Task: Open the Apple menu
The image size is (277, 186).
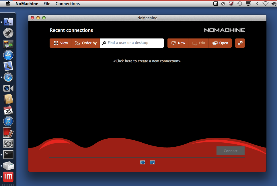Action: coord(8,3)
